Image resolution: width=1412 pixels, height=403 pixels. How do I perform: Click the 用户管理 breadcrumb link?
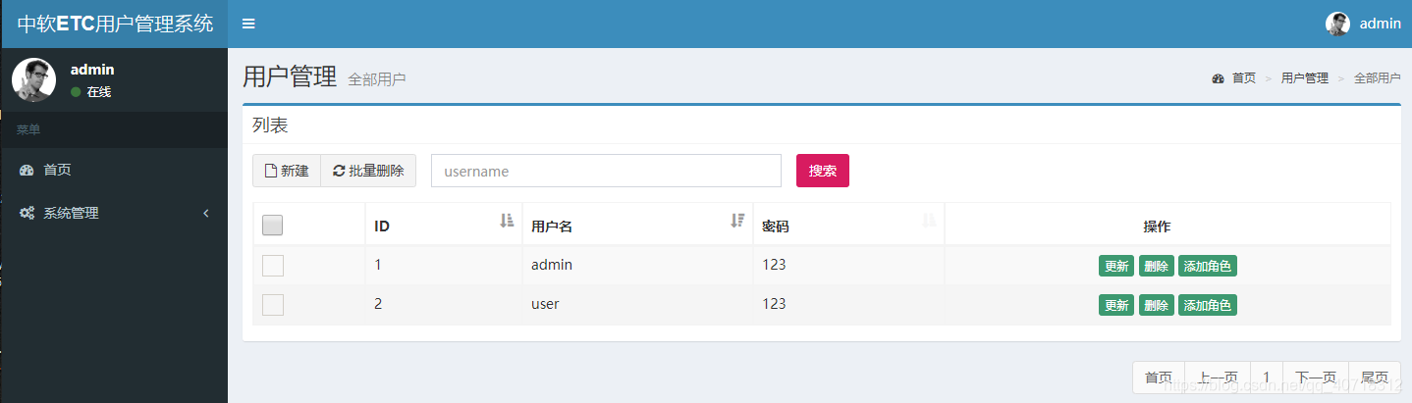[1305, 78]
